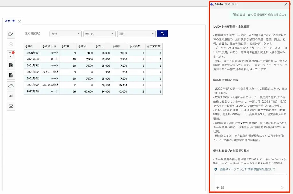Open the bar chart icon in sidebar
The width and height of the screenshot is (293, 194).
click(x=11, y=96)
